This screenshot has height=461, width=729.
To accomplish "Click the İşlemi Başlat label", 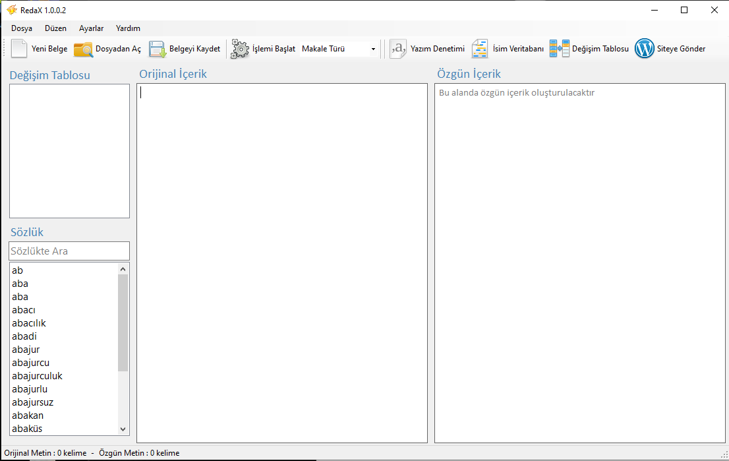I will (274, 49).
